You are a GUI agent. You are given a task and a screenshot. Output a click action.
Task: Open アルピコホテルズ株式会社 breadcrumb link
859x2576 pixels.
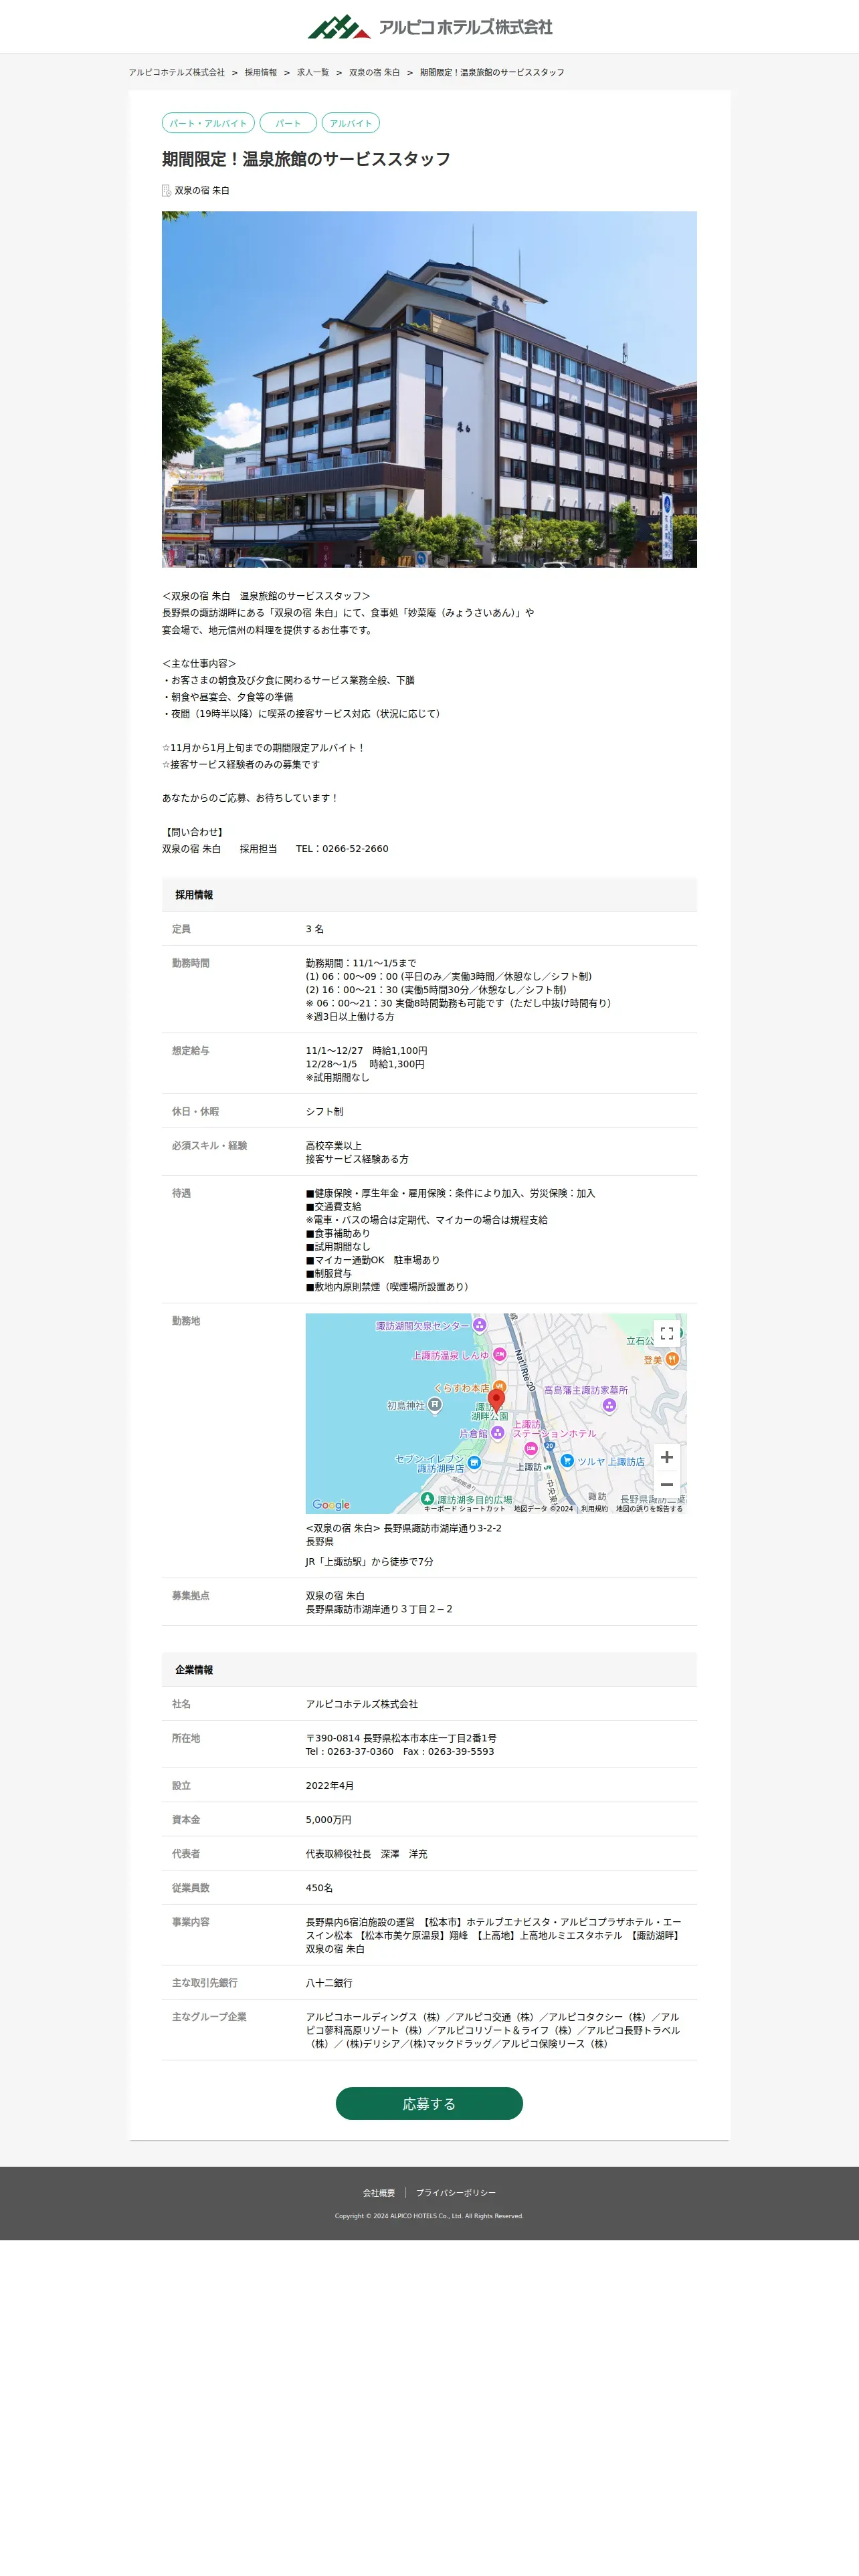click(x=177, y=72)
